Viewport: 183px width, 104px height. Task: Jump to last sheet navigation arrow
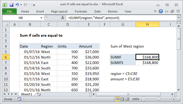[x=16, y=94]
